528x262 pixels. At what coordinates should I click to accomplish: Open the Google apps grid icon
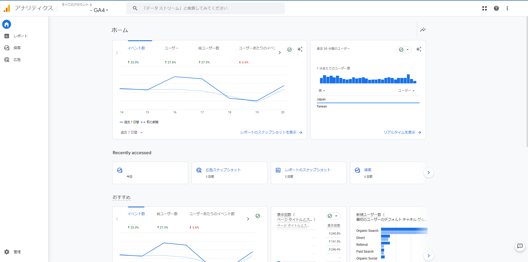click(485, 8)
